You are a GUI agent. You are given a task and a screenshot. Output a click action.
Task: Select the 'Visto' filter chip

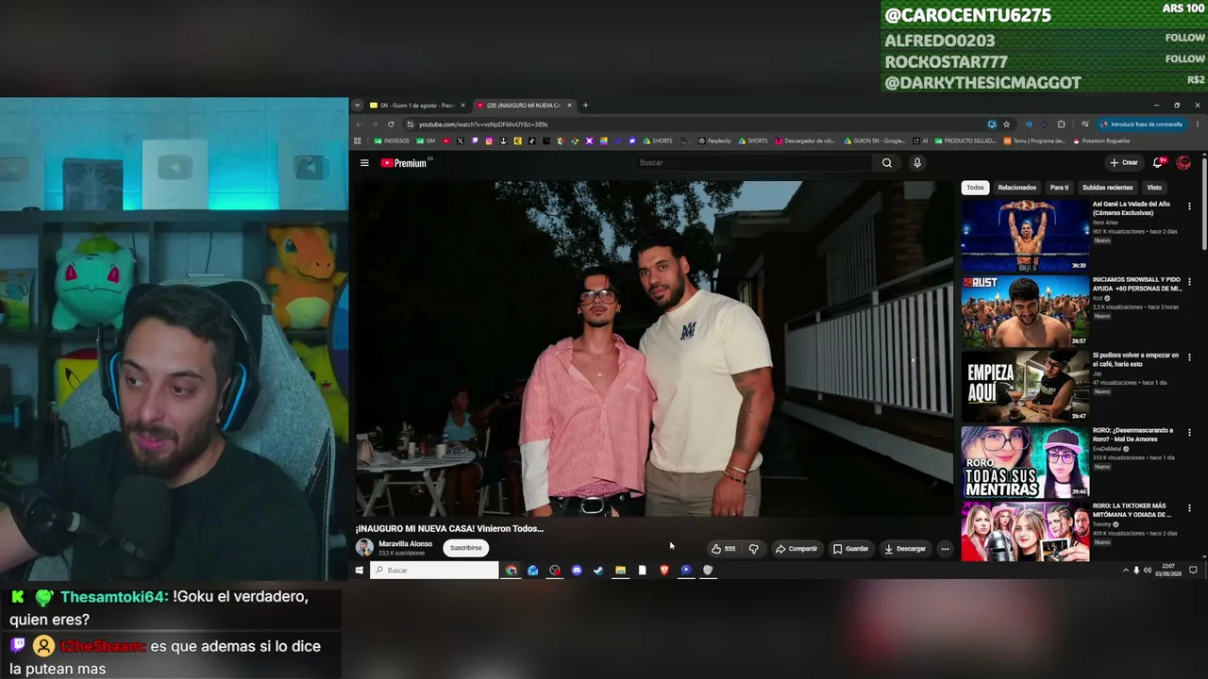[x=1153, y=188]
